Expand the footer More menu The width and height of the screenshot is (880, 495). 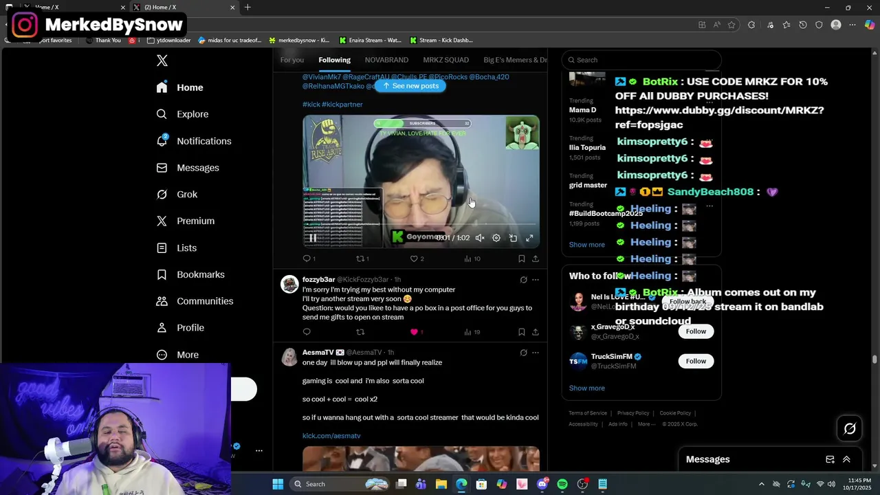point(646,424)
